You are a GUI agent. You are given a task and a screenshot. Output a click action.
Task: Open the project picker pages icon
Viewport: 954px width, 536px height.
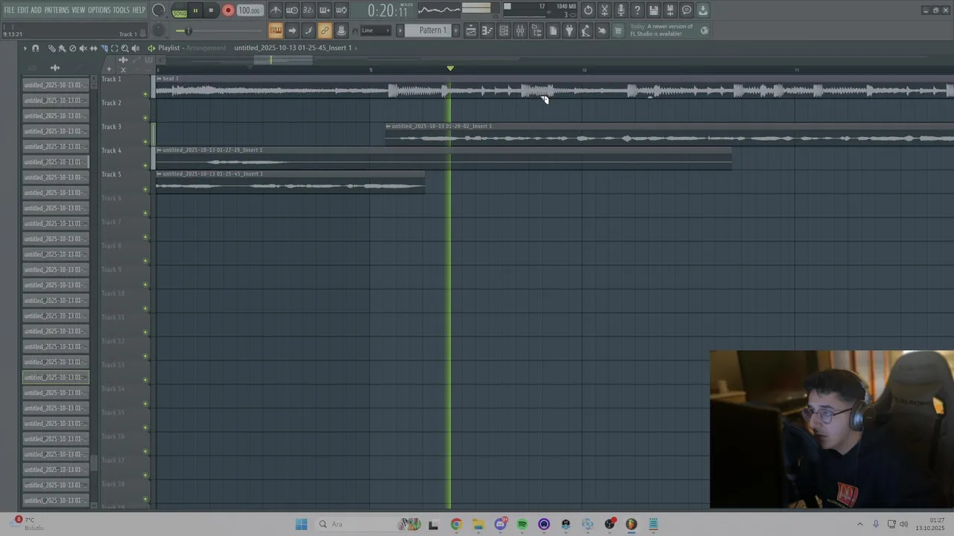553,31
